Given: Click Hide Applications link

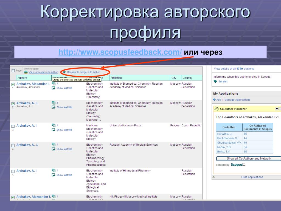Looking at the screenshot, I should (x=252, y=177).
